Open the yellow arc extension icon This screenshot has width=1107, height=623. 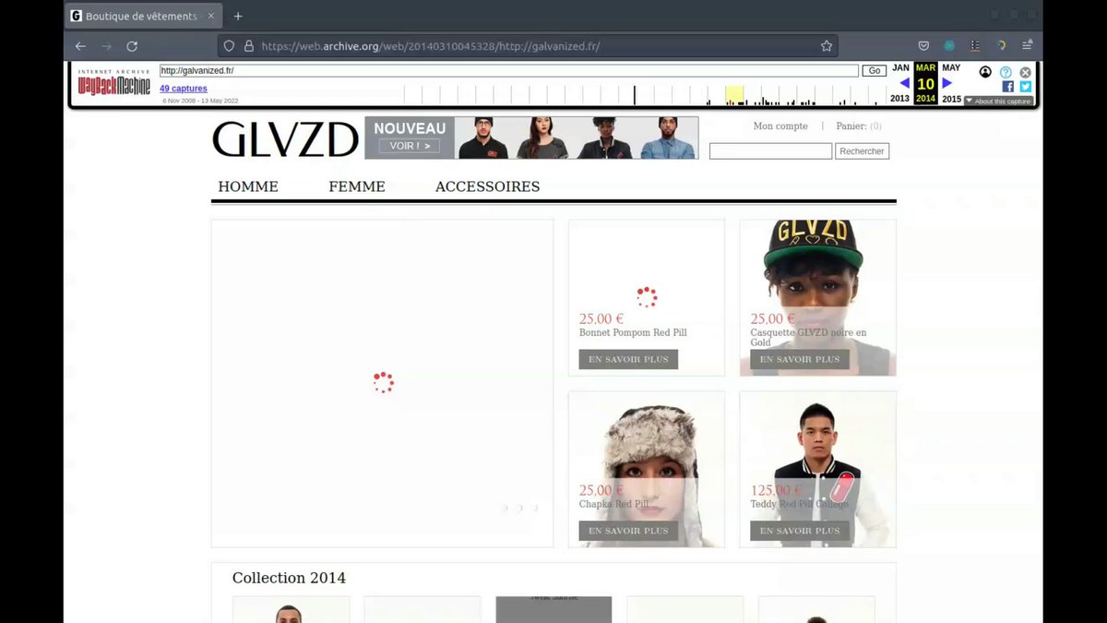coord(1001,45)
